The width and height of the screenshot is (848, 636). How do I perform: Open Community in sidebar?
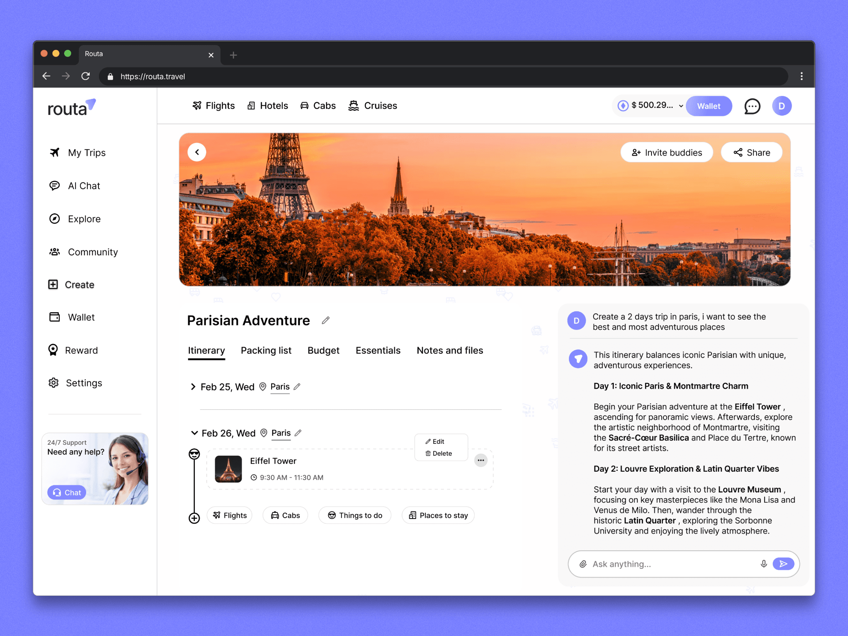tap(83, 252)
